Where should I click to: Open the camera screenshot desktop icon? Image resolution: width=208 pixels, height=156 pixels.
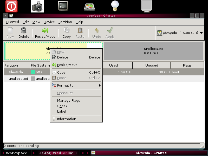coord(37,6)
